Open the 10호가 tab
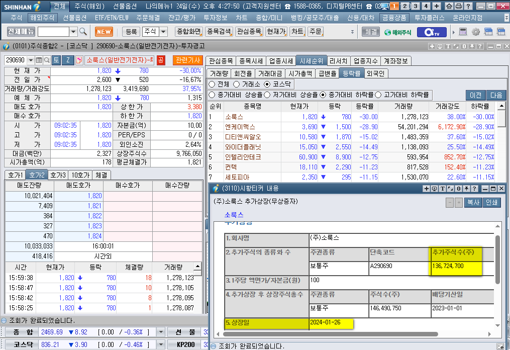This screenshot has height=350, width=510. [80, 175]
